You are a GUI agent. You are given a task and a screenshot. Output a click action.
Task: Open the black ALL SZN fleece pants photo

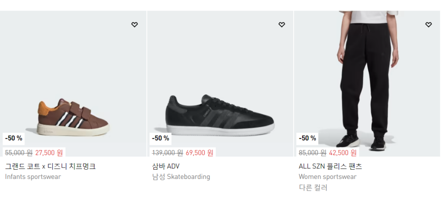coord(367,83)
